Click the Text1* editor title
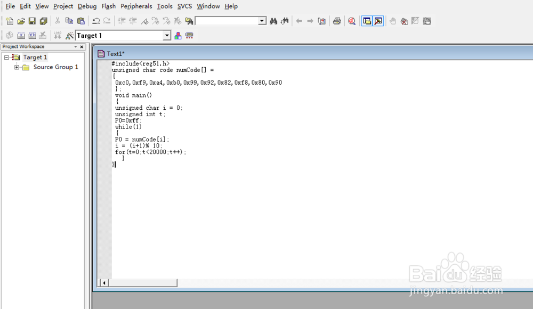 [x=116, y=54]
